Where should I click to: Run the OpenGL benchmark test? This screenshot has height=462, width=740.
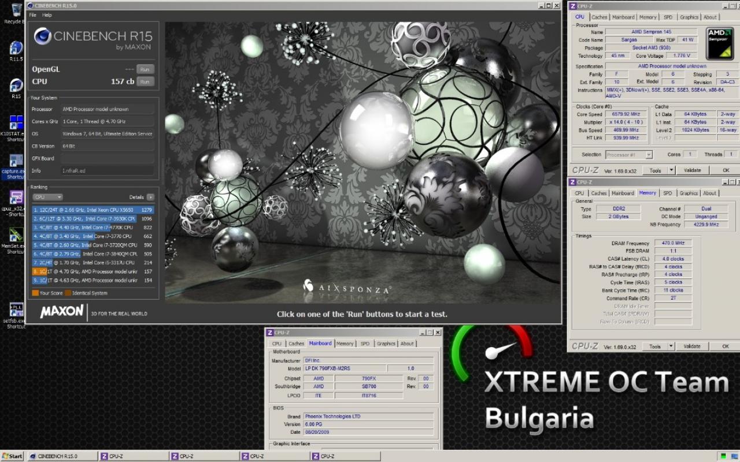(x=145, y=69)
